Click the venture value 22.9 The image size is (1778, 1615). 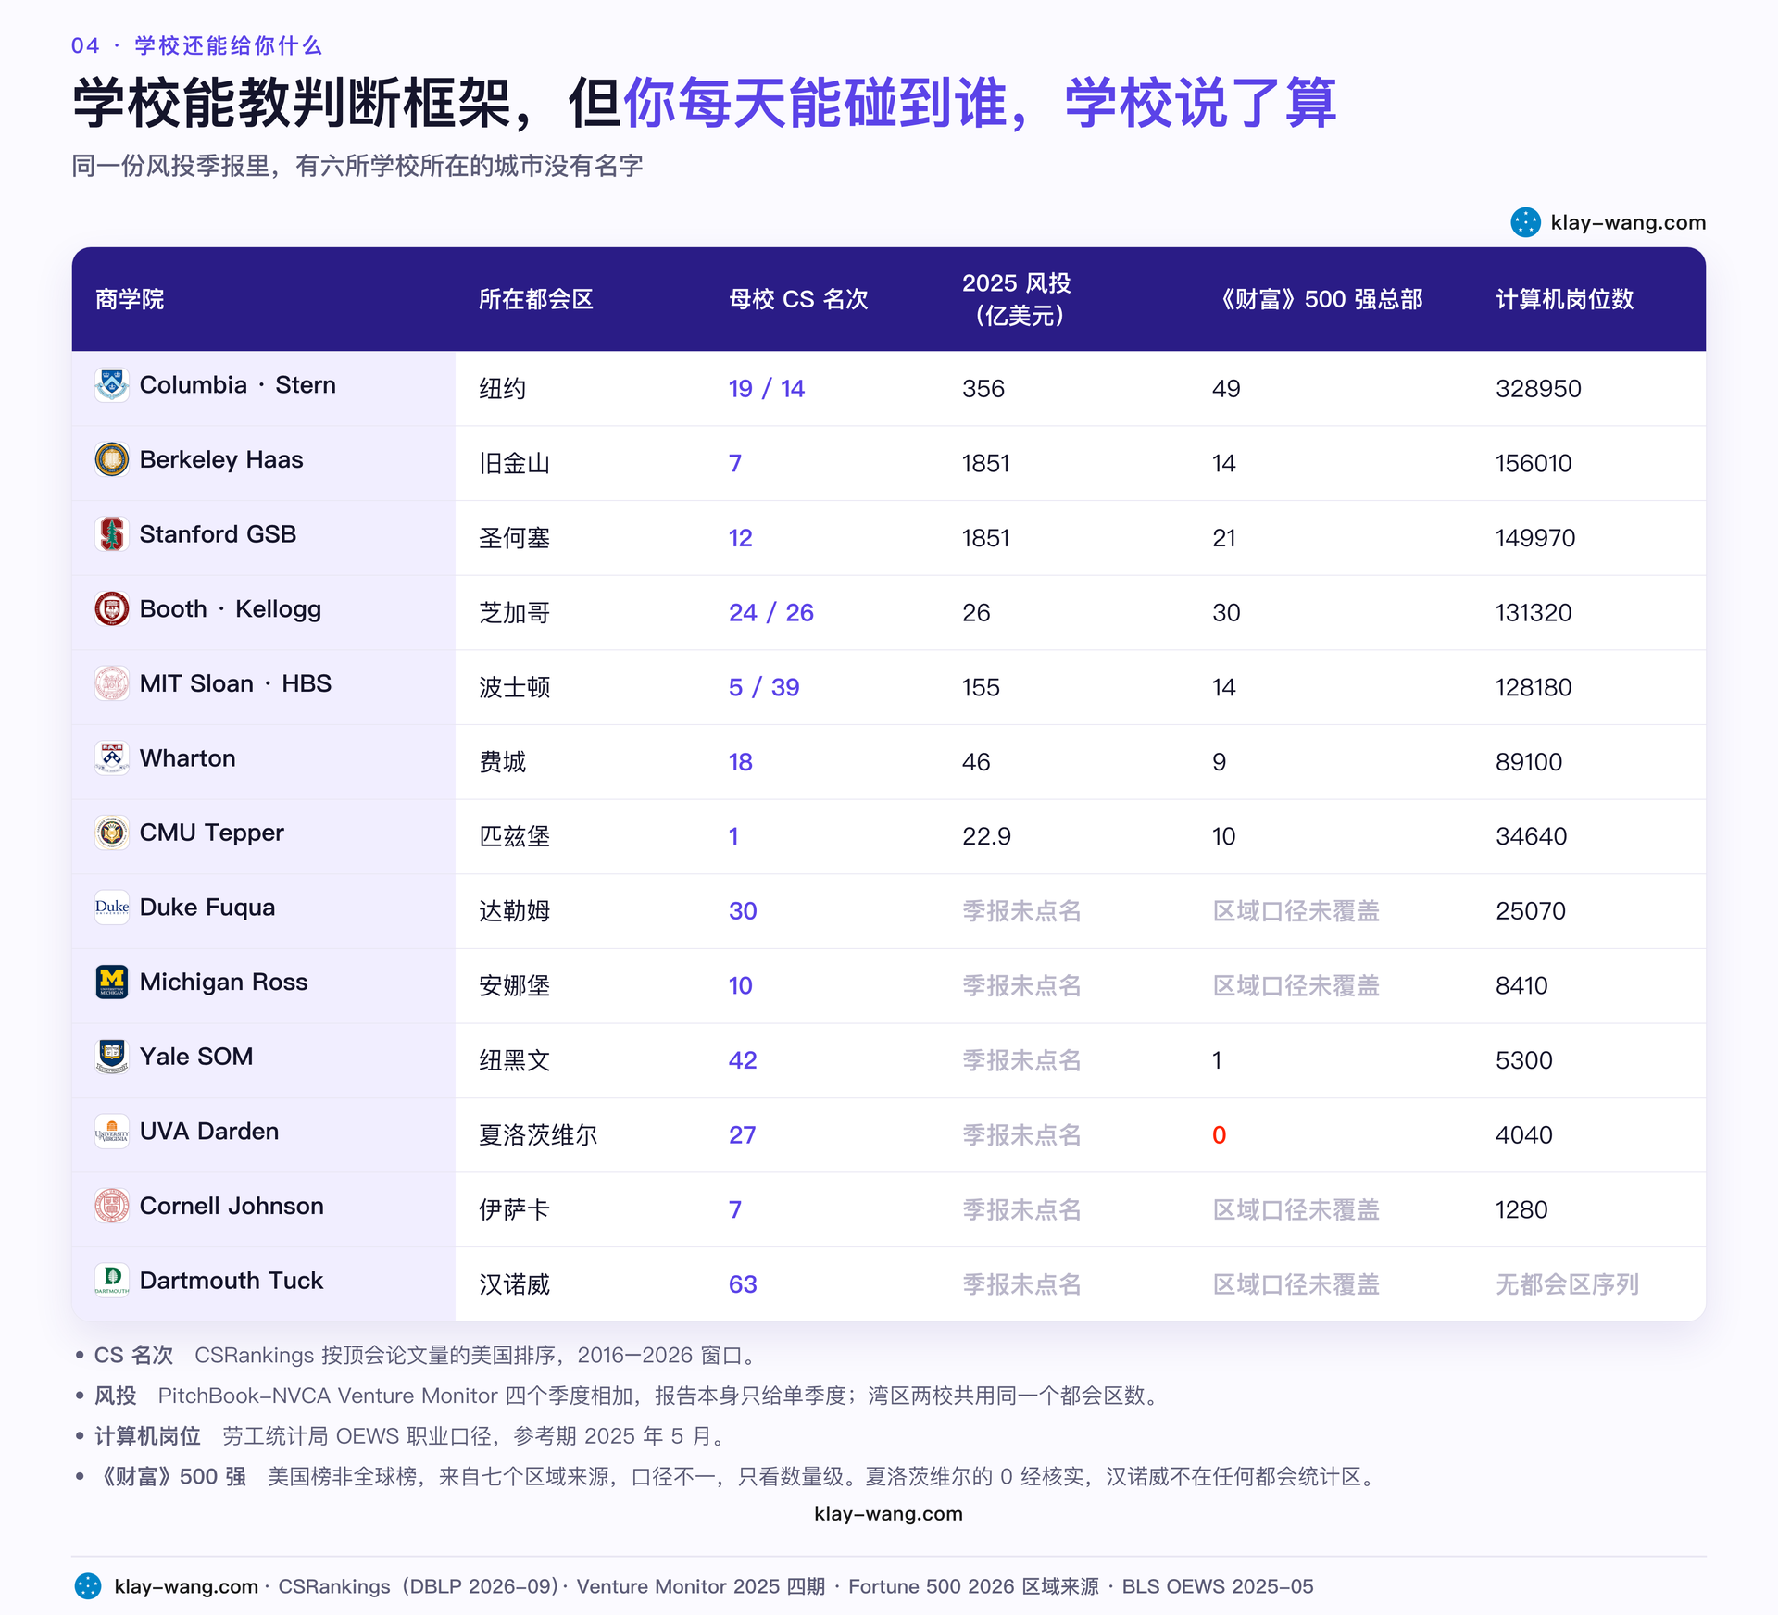(986, 836)
